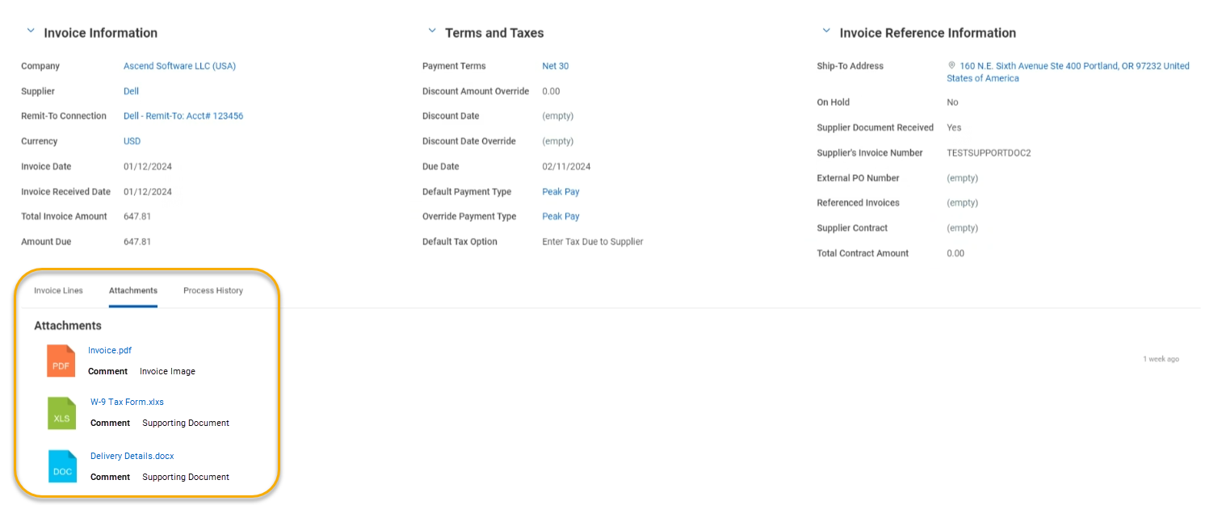Collapse the Invoice Reference Information section
Viewport: 1222px width, 505px height.
[826, 31]
